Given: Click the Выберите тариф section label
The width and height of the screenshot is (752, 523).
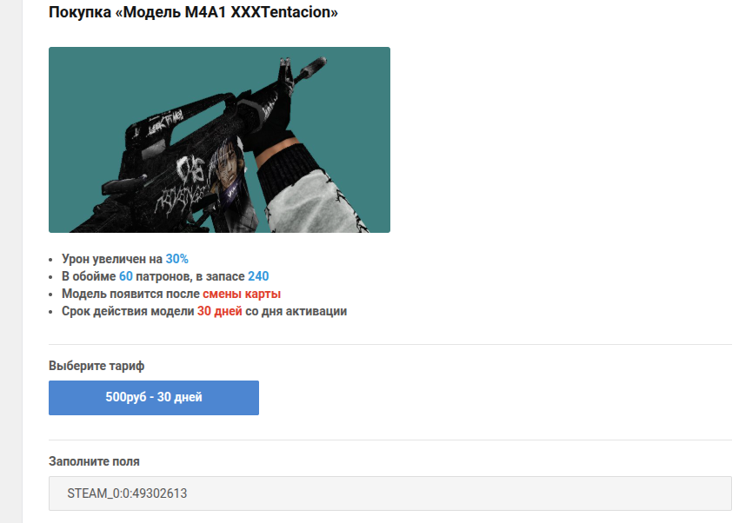Looking at the screenshot, I should (96, 366).
